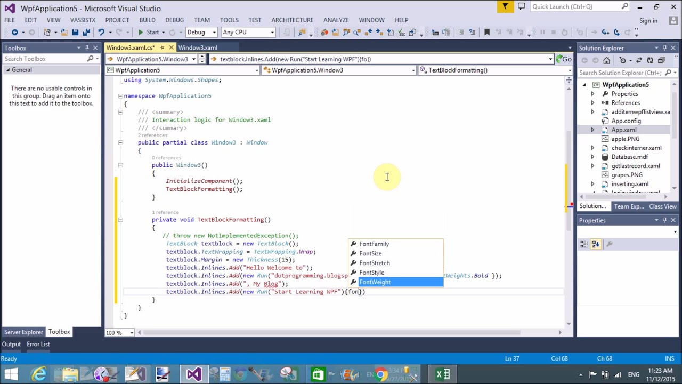Click Sync with Active Document icon
Screen dimensions: 682x384
tap(638, 60)
